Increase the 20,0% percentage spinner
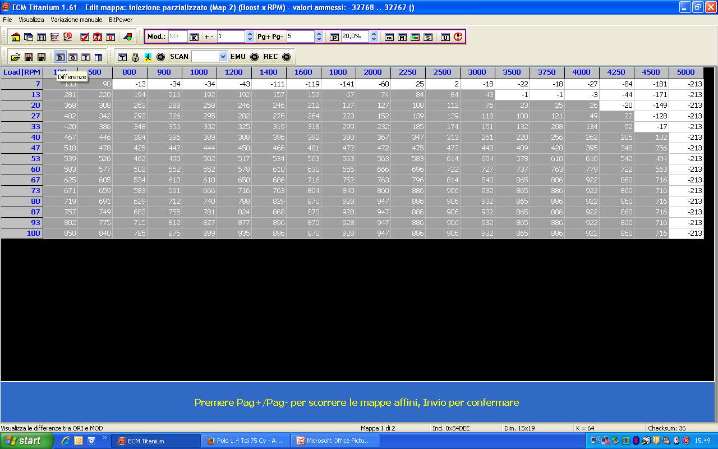The width and height of the screenshot is (718, 449). [374, 34]
